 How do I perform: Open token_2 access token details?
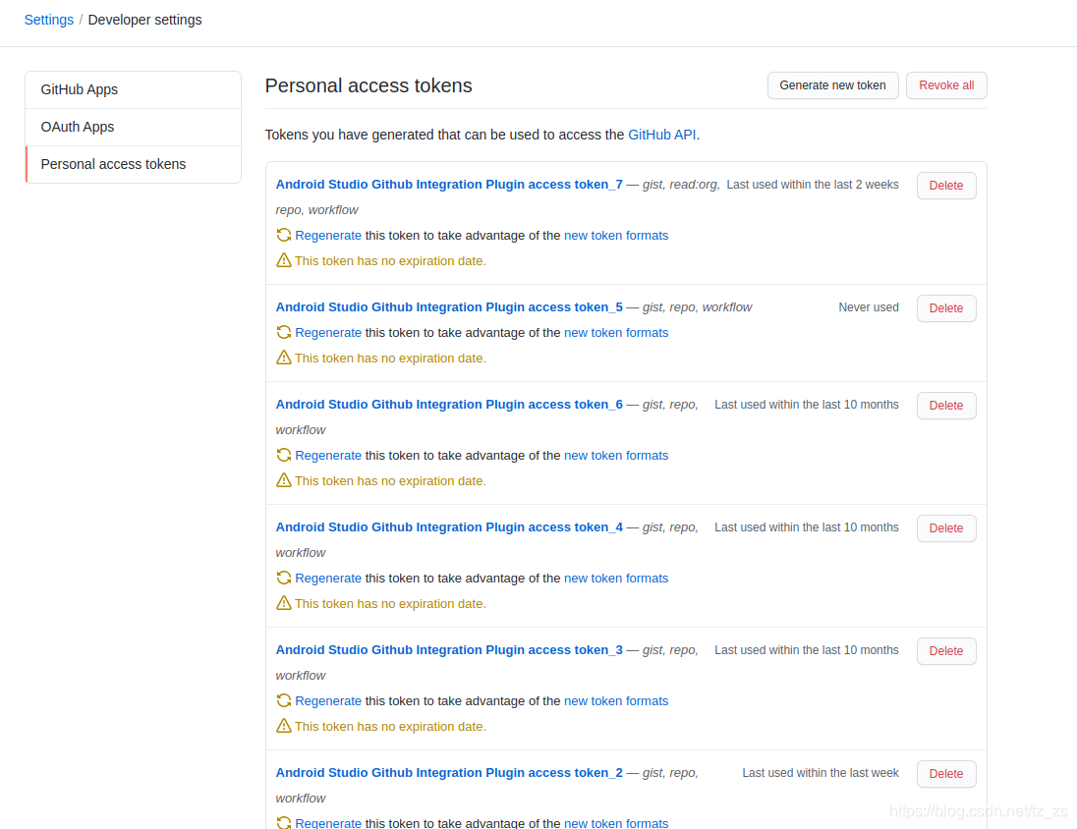[x=449, y=773]
